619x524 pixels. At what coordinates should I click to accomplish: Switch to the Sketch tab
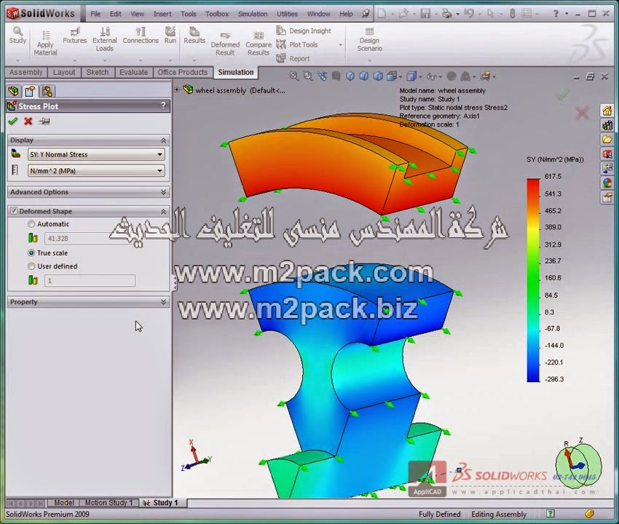(x=98, y=72)
